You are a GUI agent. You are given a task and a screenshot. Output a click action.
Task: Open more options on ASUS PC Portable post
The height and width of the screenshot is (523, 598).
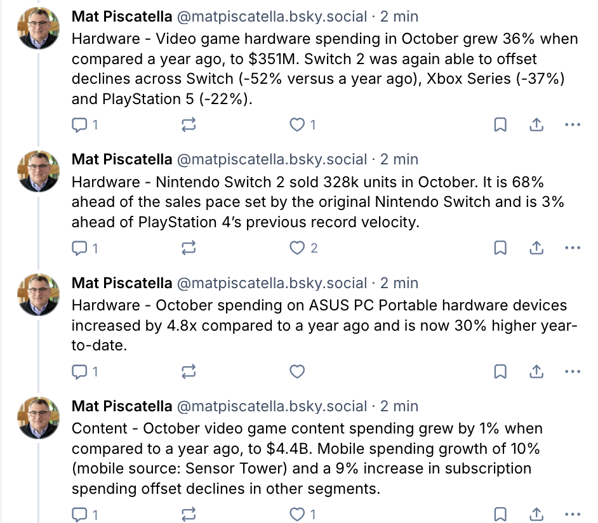tap(573, 371)
